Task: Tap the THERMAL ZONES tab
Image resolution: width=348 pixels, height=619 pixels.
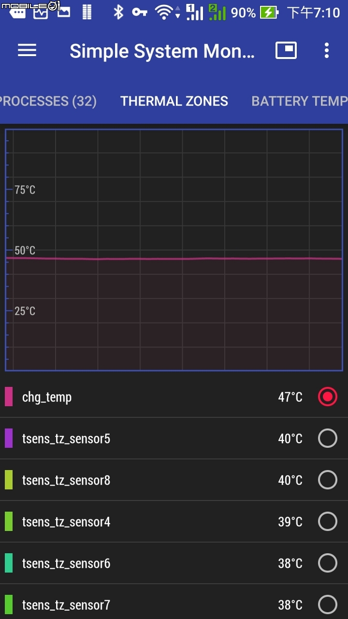Action: [174, 101]
